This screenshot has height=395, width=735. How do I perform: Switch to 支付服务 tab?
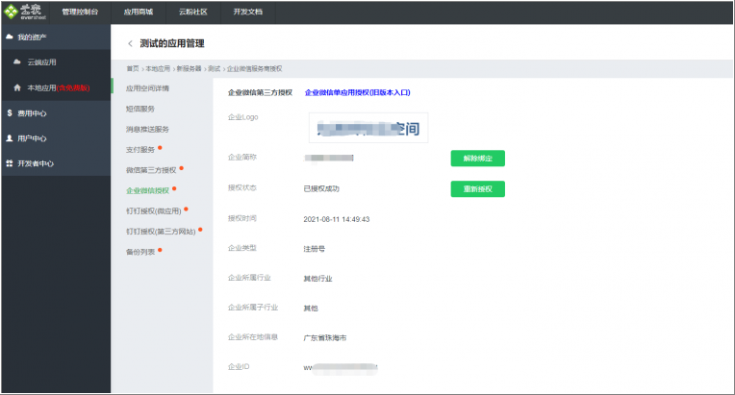point(140,150)
